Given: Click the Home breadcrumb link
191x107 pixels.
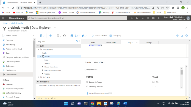Looking at the screenshot, I should [5, 23].
